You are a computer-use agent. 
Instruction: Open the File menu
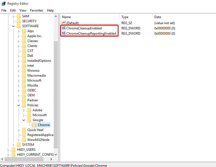pos(4,10)
